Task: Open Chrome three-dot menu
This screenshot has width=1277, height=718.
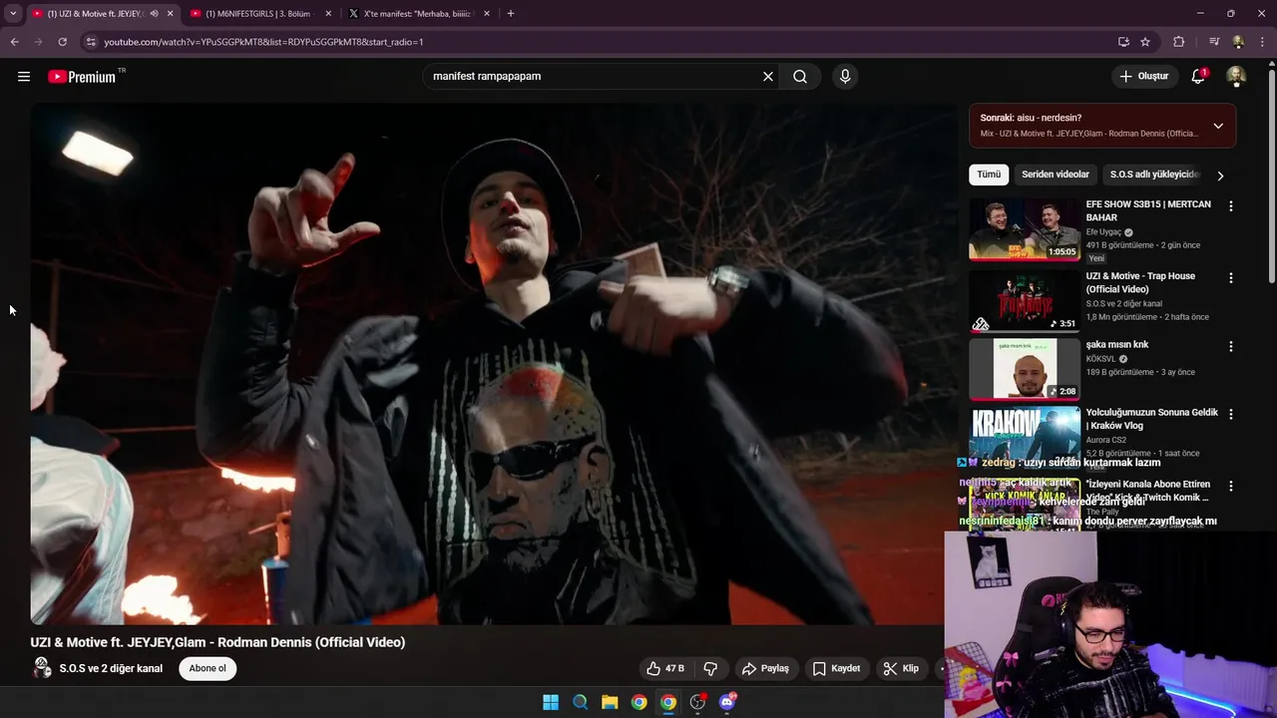Action: click(x=1261, y=42)
